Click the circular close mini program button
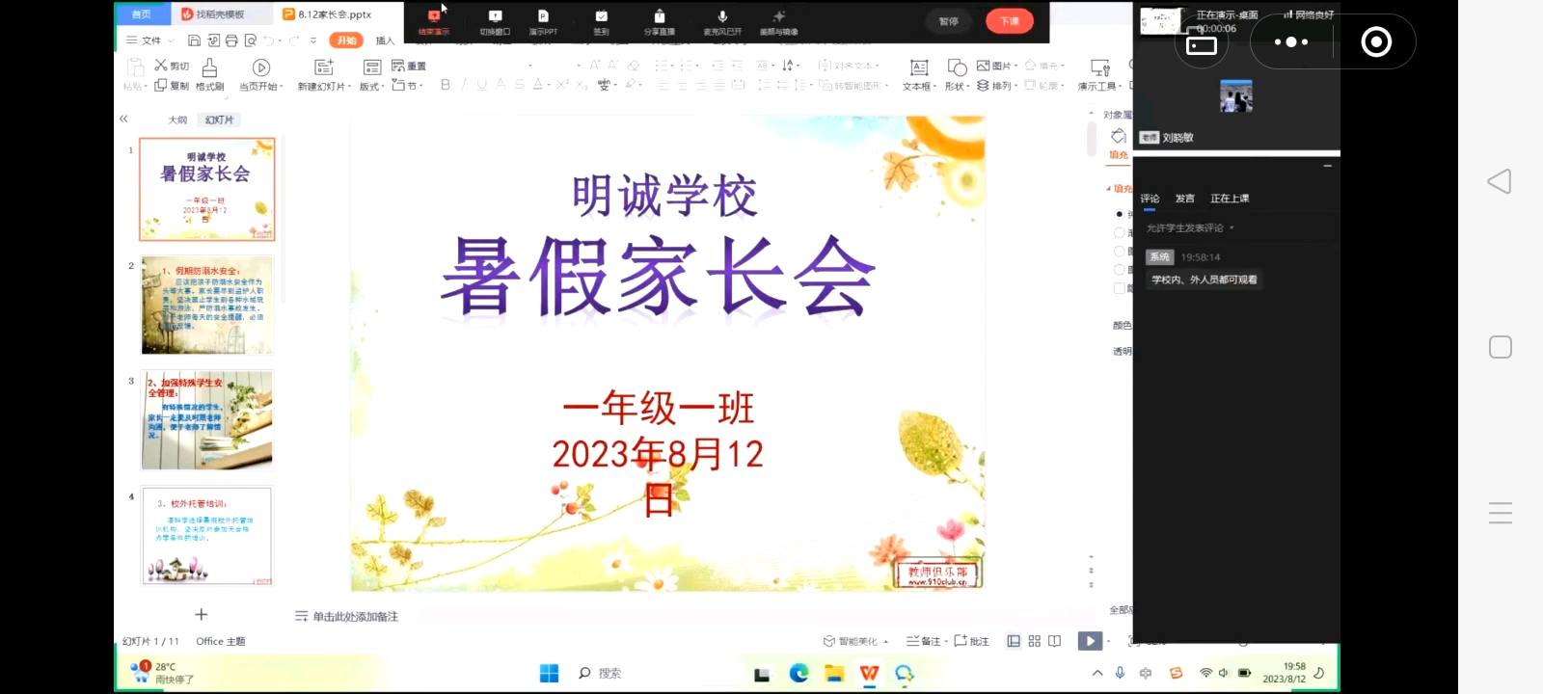Screen dimensions: 1543x694 pos(1375,41)
